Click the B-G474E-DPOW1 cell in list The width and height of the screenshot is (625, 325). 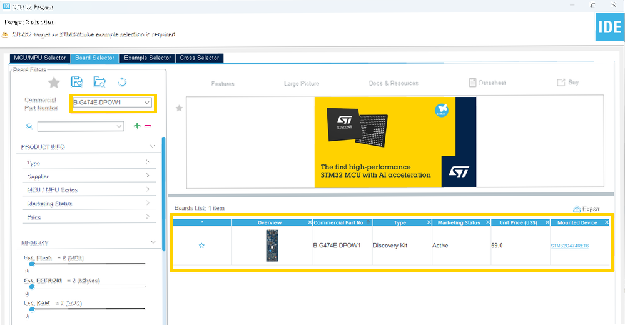click(x=337, y=246)
